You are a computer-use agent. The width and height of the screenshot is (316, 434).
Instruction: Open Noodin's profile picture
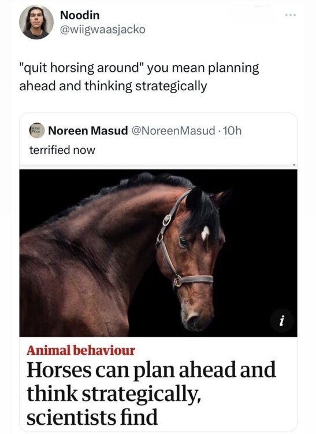(x=36, y=22)
